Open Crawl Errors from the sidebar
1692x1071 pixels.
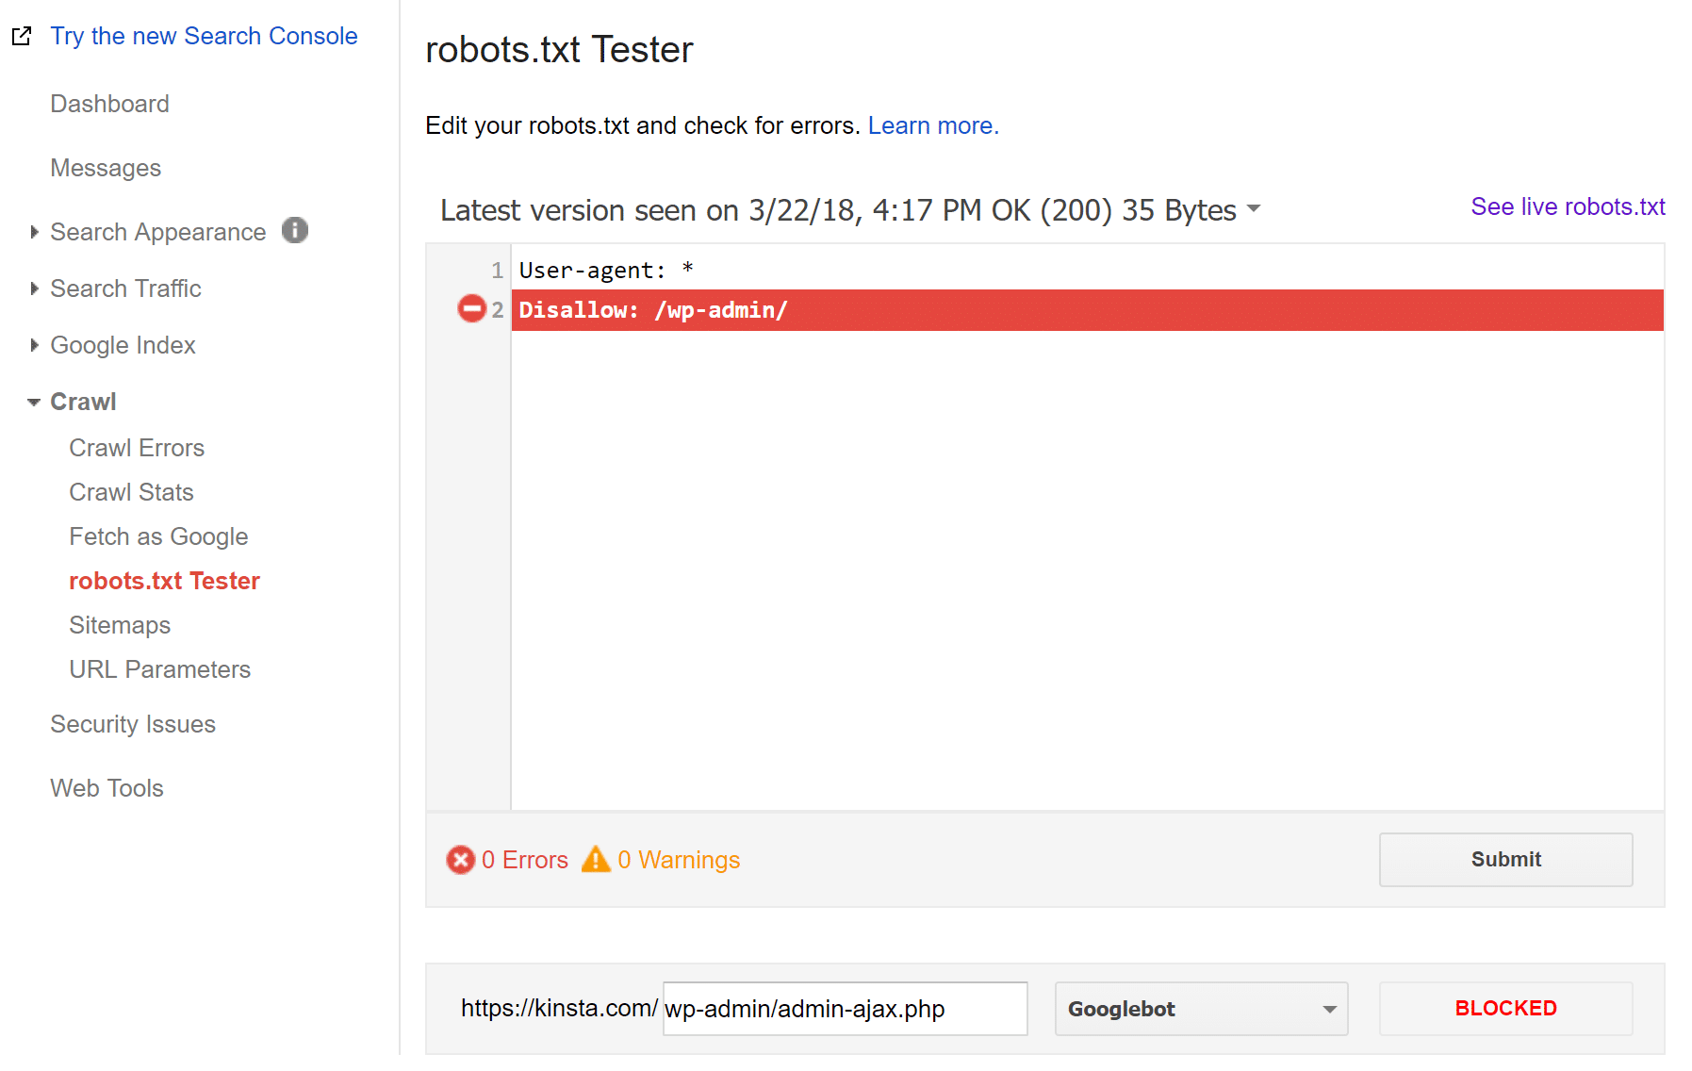click(137, 447)
